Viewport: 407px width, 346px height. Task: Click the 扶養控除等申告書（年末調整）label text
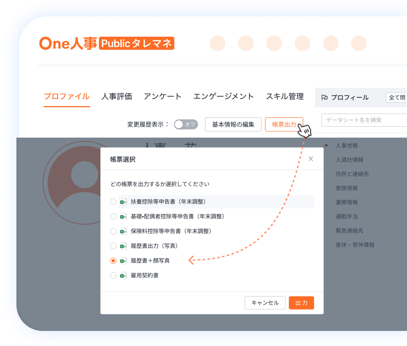point(169,202)
